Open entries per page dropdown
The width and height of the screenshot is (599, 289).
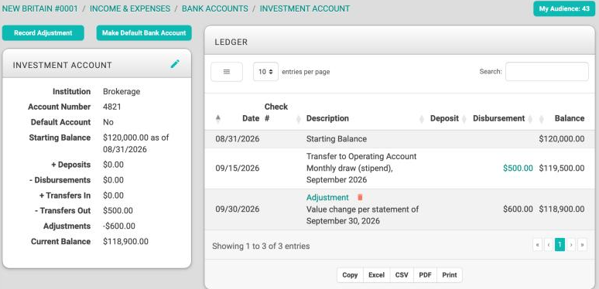click(x=265, y=72)
